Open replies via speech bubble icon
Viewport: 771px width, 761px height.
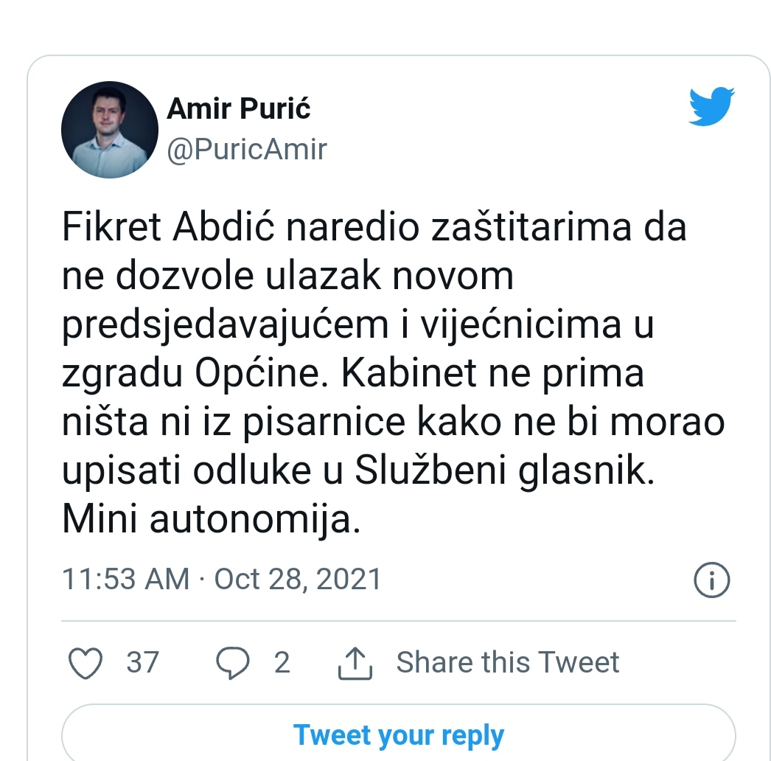[x=233, y=663]
